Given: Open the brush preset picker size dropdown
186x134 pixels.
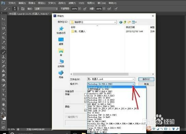Looking at the screenshot, I should click(18, 9).
